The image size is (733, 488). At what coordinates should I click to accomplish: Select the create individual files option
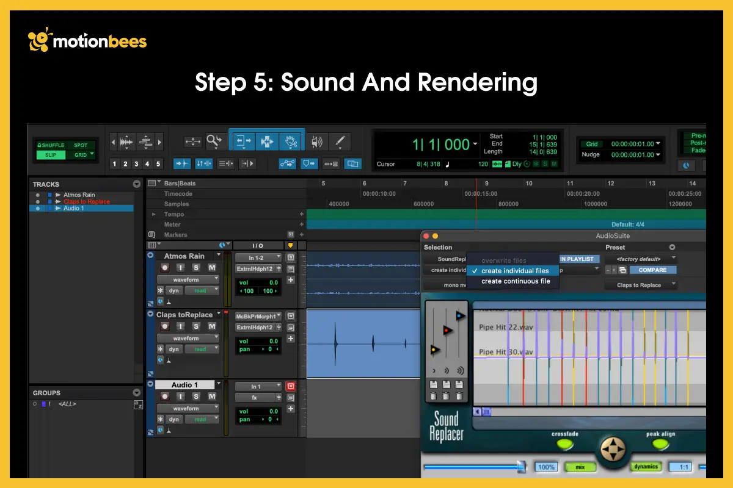click(x=516, y=270)
